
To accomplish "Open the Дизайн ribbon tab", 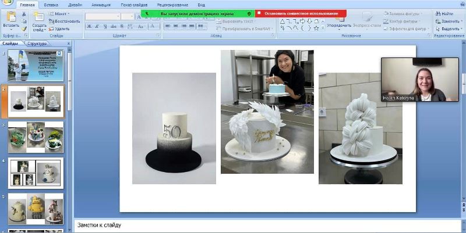I will point(75,5).
